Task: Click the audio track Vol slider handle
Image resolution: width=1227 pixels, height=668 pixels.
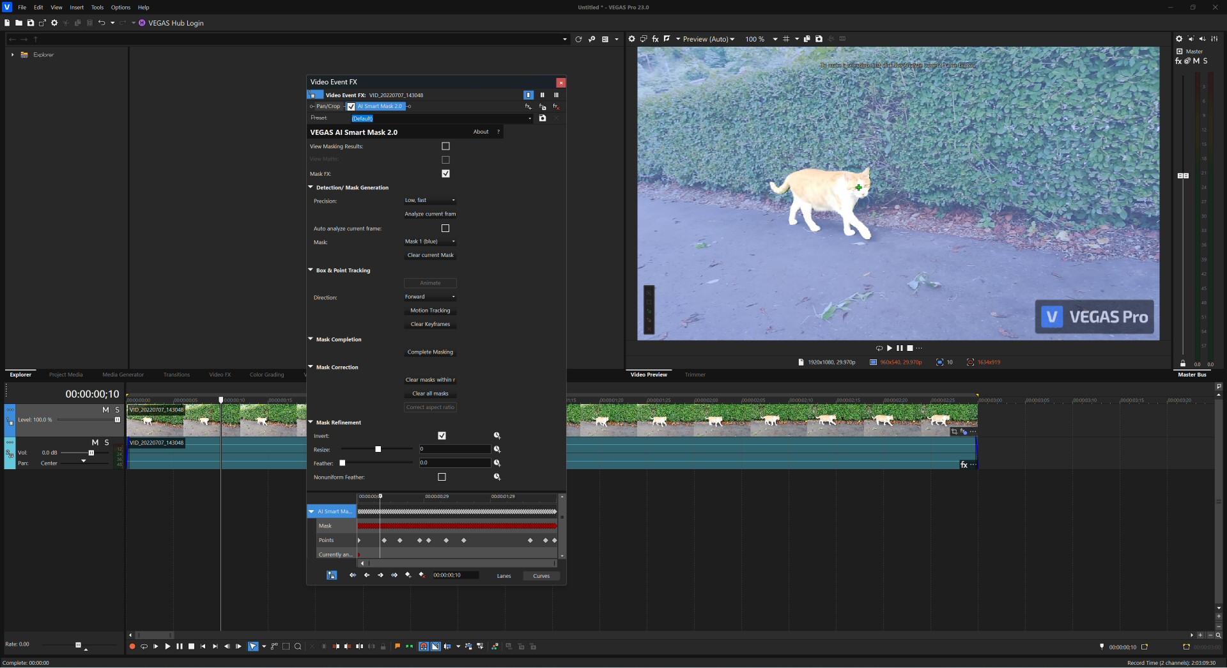Action: point(91,453)
